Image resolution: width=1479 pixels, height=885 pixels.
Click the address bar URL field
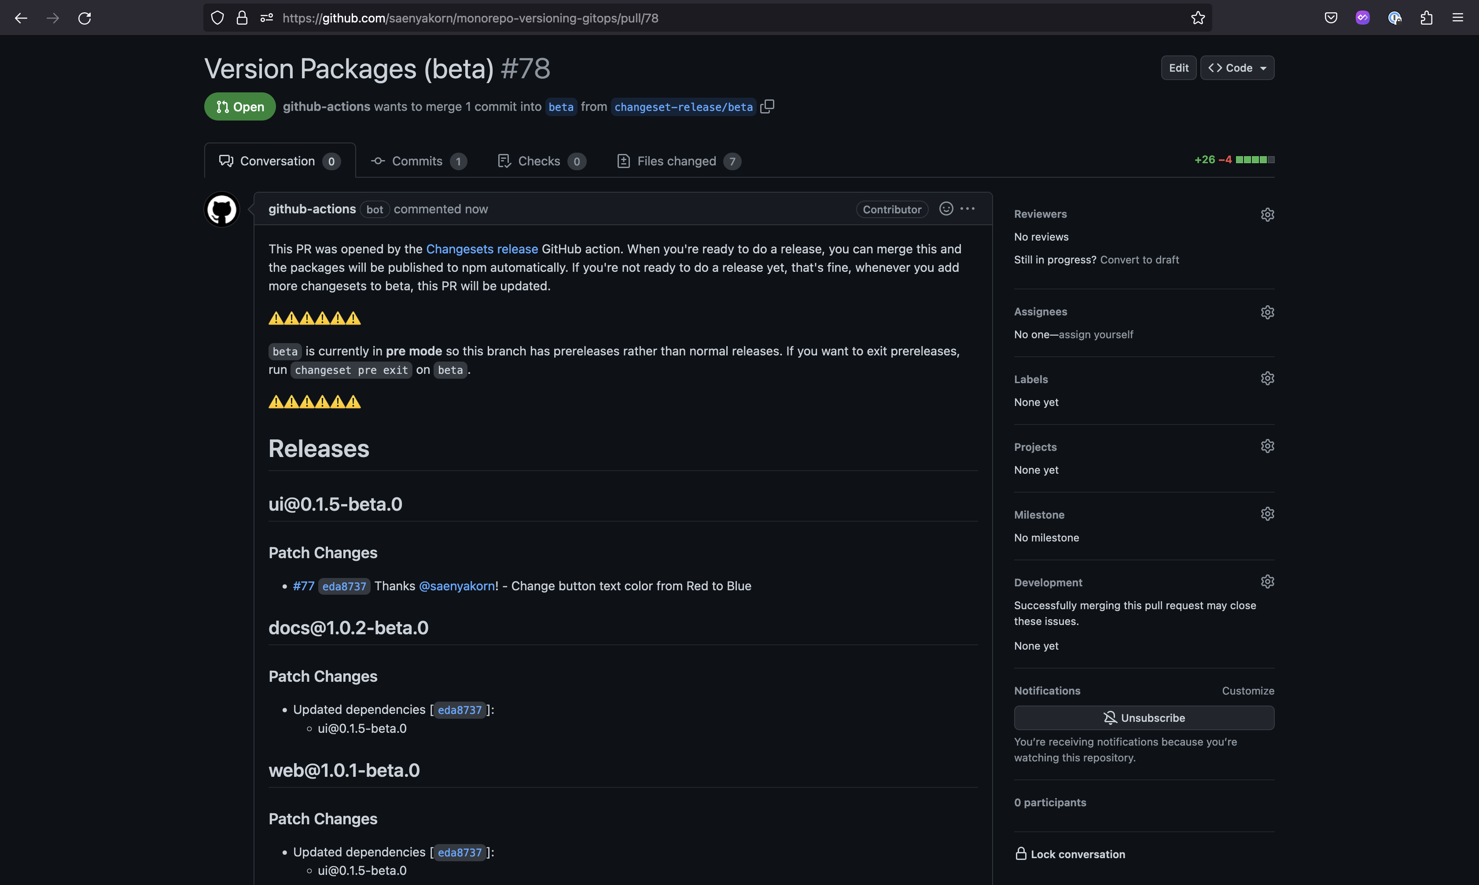tap(707, 18)
